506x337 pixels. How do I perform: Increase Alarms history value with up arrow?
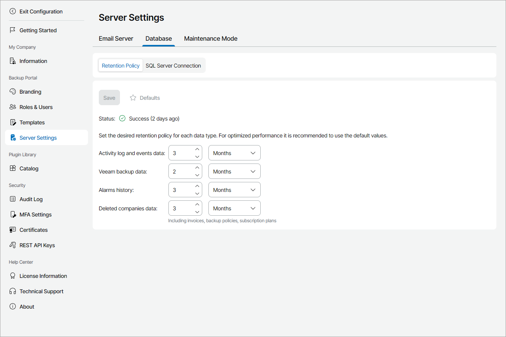(197, 187)
